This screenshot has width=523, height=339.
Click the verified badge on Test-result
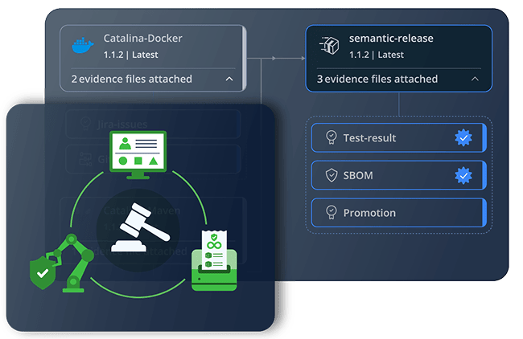(x=463, y=137)
